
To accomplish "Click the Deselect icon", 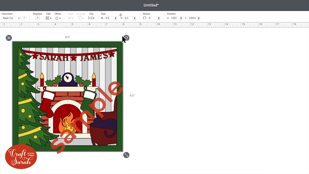I will 37,18.
